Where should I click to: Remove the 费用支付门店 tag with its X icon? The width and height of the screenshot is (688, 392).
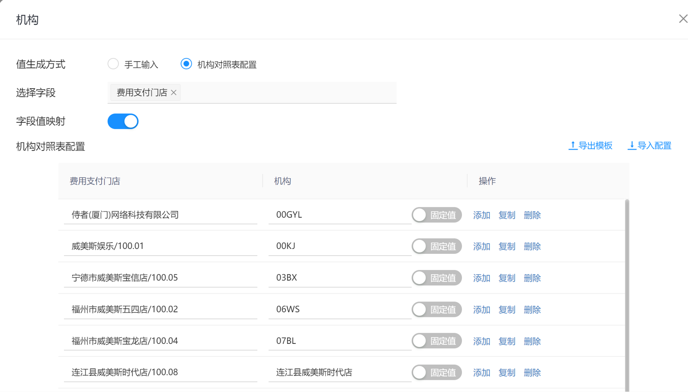click(x=174, y=92)
